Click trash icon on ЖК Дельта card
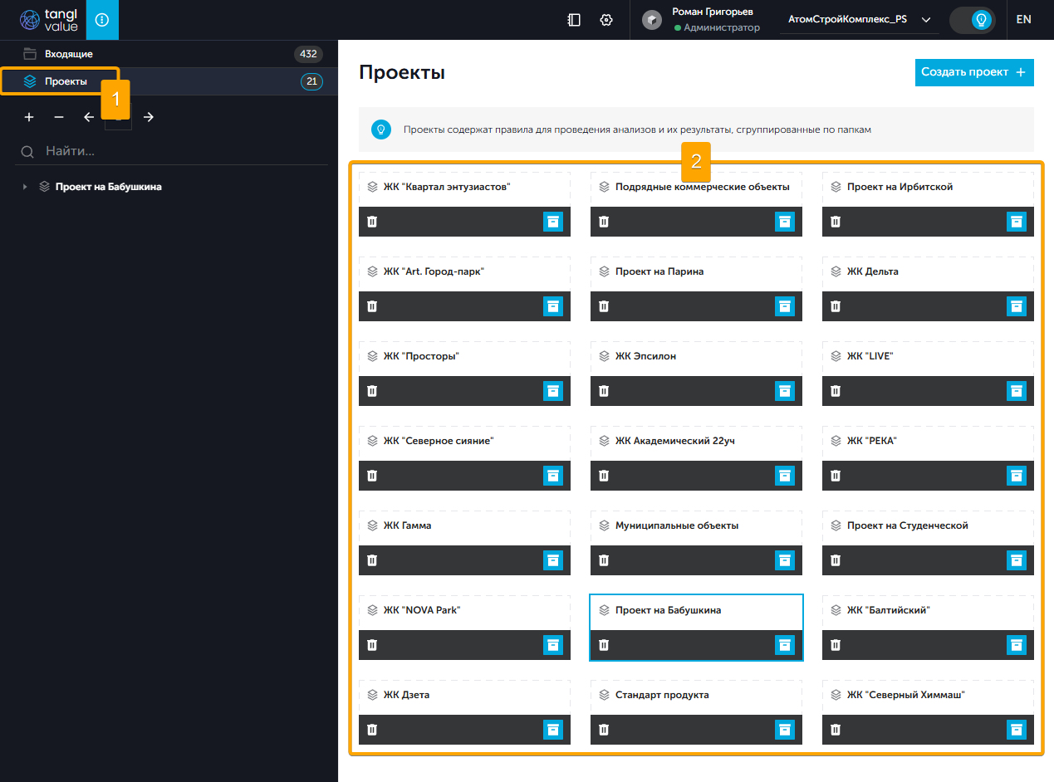 (836, 306)
